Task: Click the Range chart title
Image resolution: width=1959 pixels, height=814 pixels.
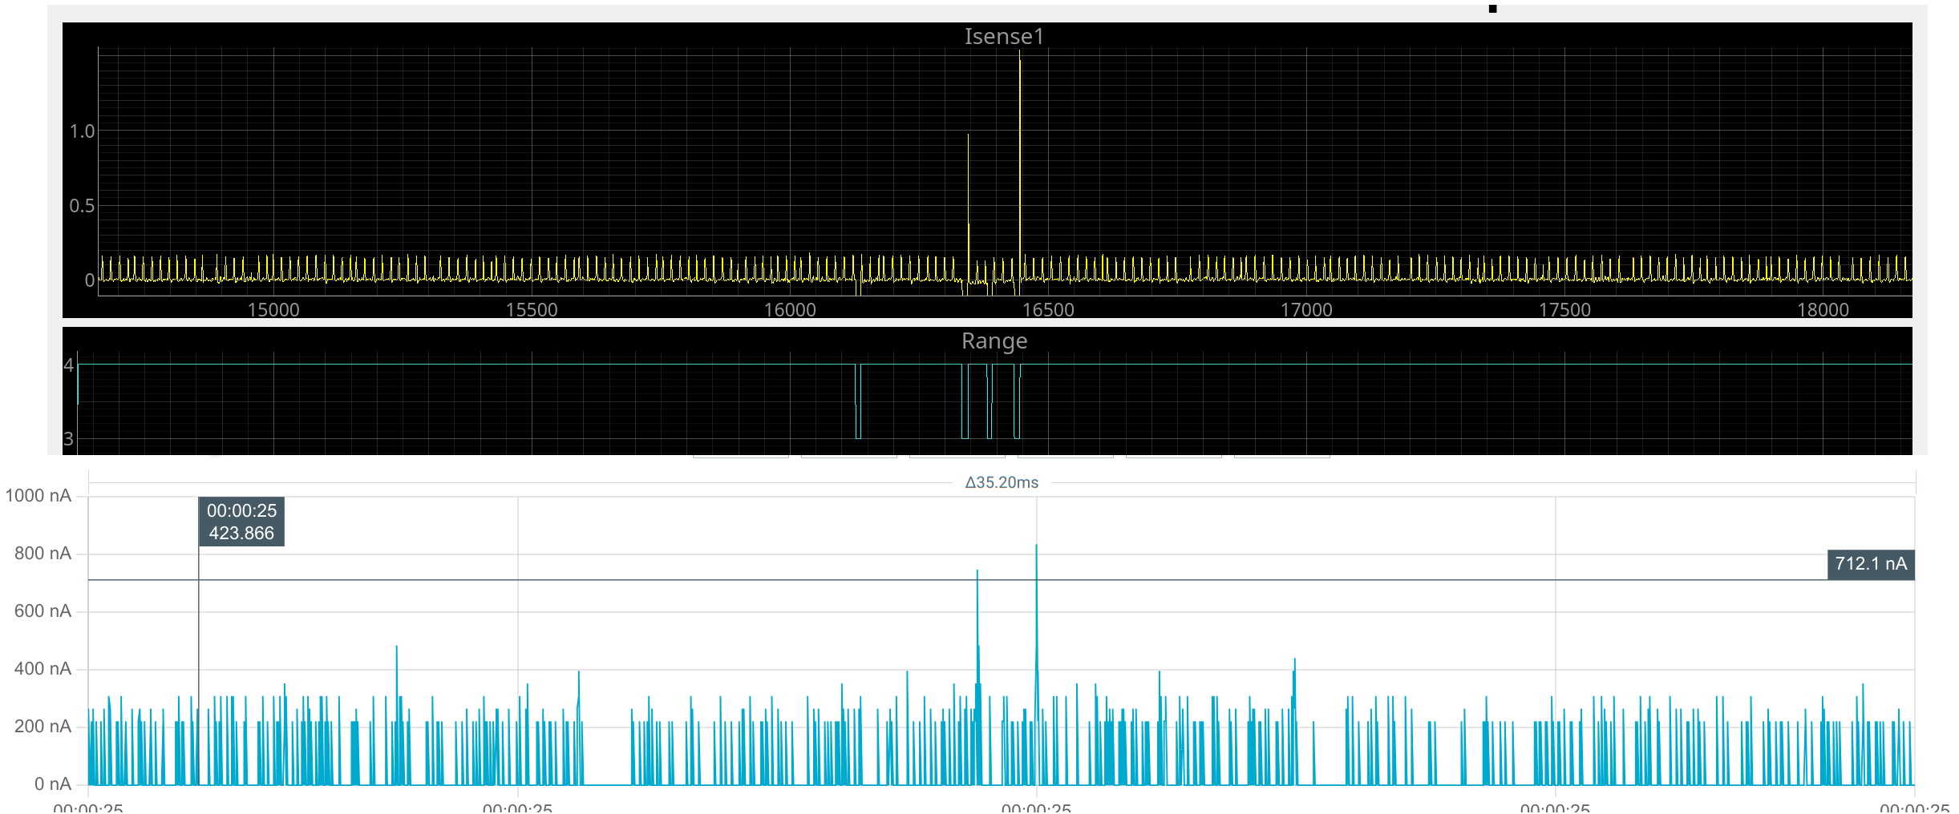Action: (994, 341)
